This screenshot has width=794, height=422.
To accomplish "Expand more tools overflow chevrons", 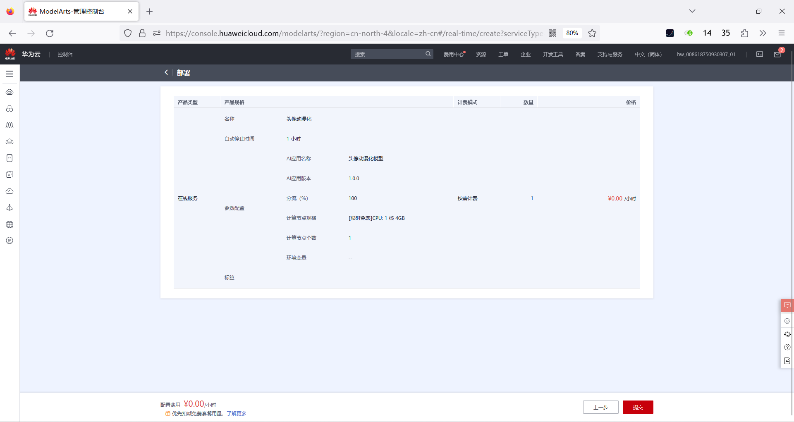I will point(763,33).
